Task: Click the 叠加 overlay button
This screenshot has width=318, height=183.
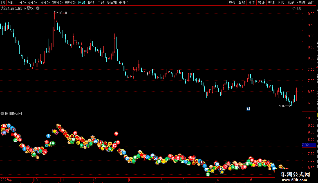Action: click(x=242, y=3)
